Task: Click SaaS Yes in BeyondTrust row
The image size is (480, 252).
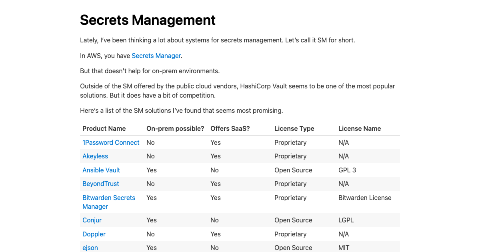Action: coord(216,184)
